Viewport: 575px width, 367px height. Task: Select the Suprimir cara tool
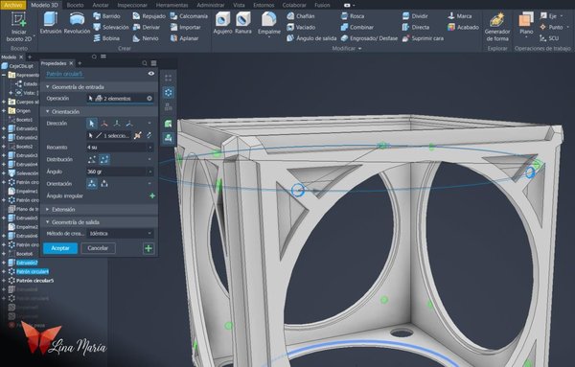[x=423, y=38]
